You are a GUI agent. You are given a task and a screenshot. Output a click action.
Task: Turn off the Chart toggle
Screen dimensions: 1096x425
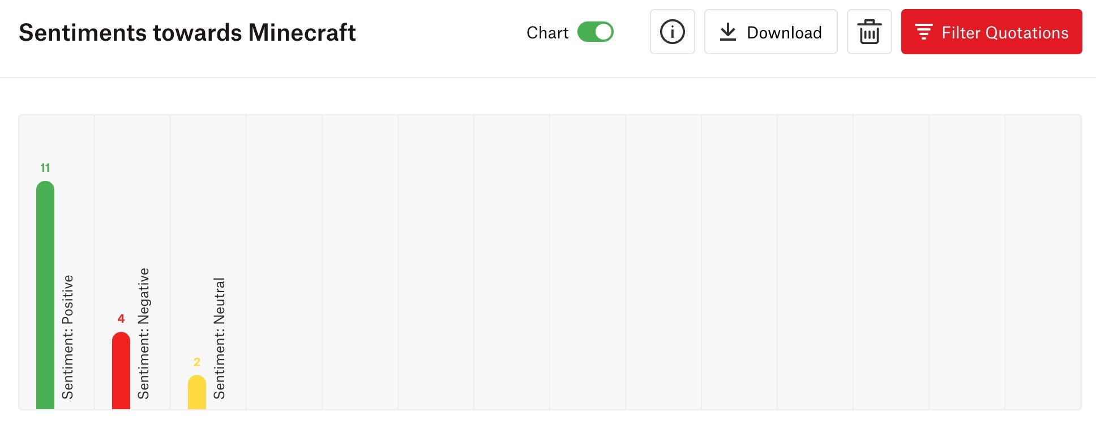(595, 32)
